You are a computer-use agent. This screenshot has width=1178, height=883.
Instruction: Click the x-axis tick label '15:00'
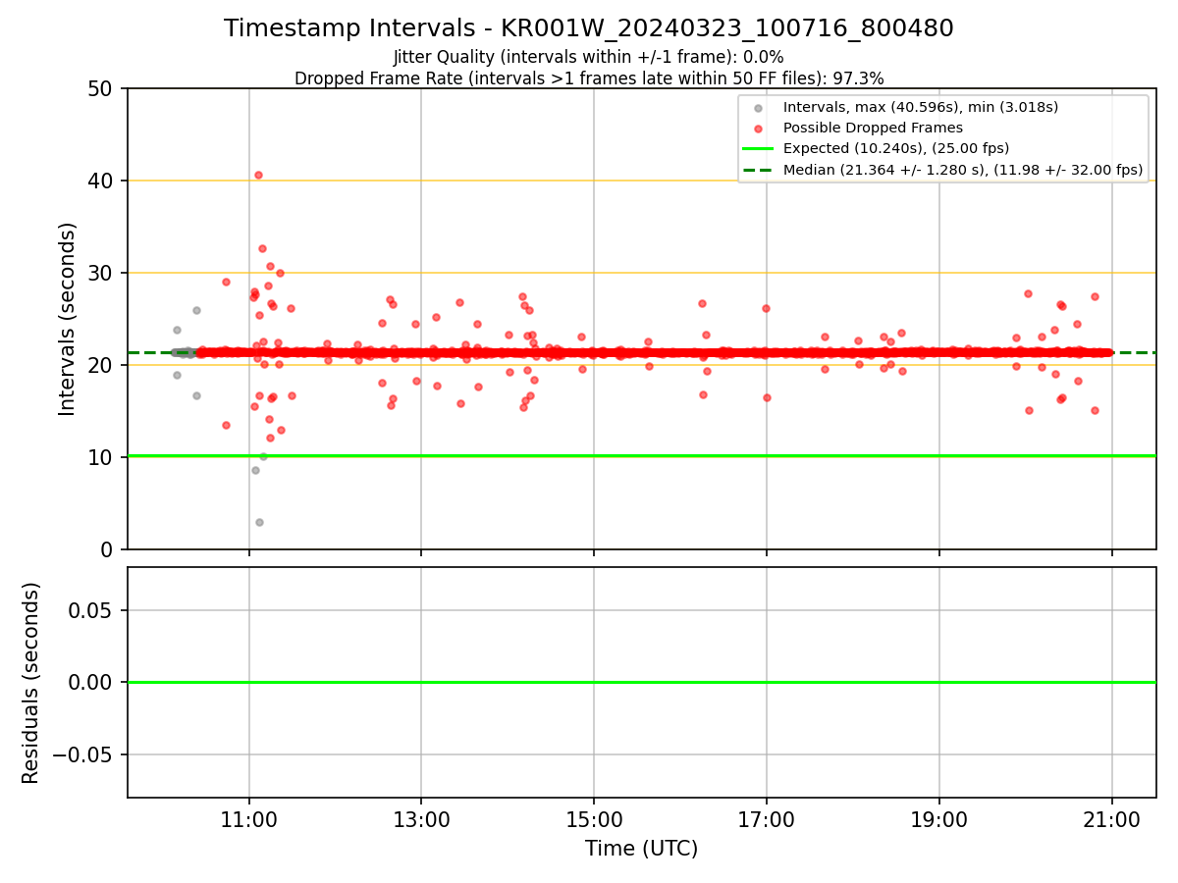594,819
